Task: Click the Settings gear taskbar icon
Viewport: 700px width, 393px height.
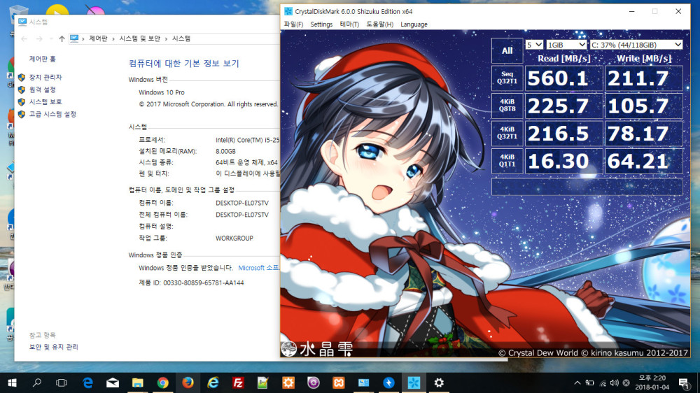Action: (x=439, y=383)
